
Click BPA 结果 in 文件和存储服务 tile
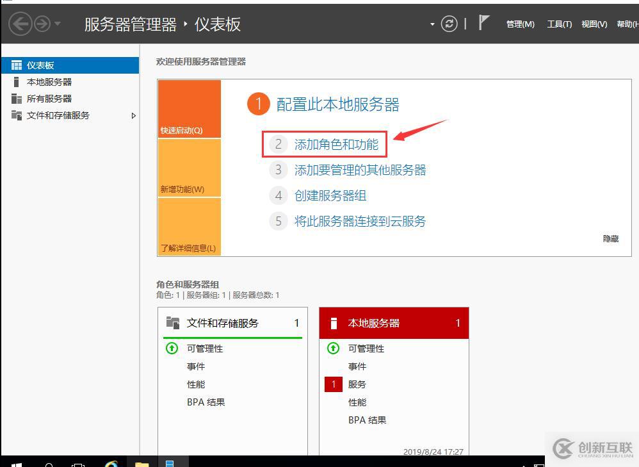click(206, 402)
